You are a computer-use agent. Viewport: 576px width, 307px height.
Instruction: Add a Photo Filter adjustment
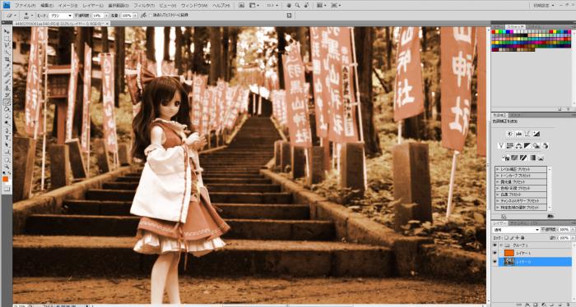pyautogui.click(x=537, y=146)
